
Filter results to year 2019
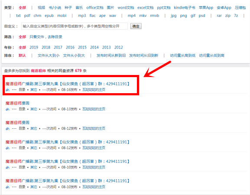[x=34, y=47]
